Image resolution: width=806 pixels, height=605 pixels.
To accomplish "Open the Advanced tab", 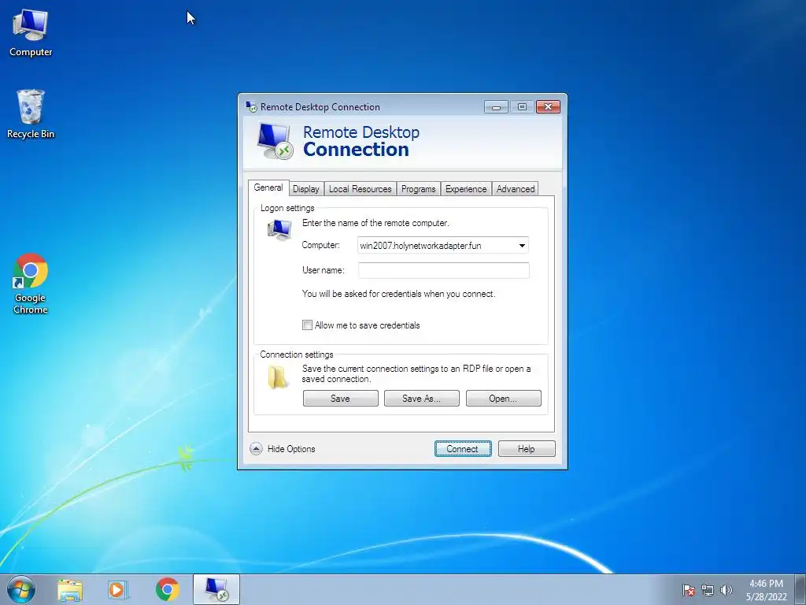I will coord(516,189).
